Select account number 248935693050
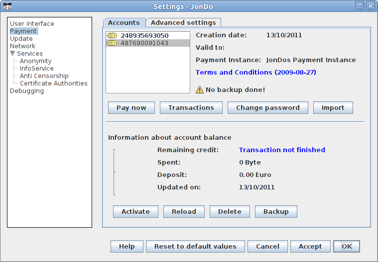Viewport: 378px width, 262px height. (148, 36)
